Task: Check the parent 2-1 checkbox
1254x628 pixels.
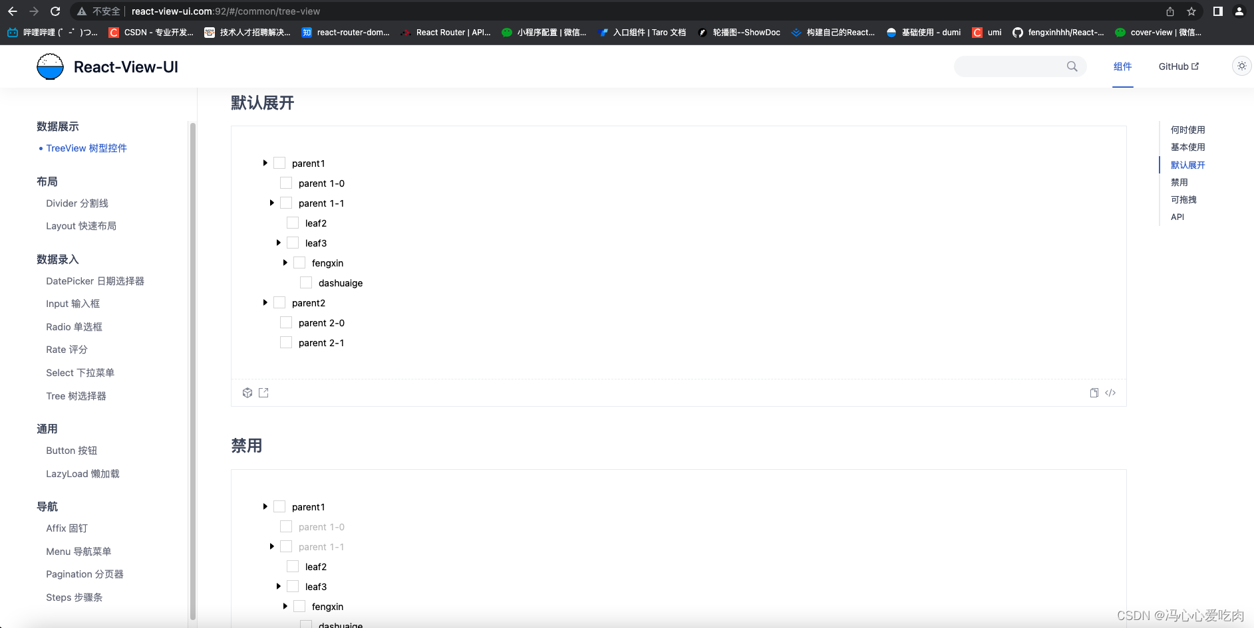Action: point(286,342)
